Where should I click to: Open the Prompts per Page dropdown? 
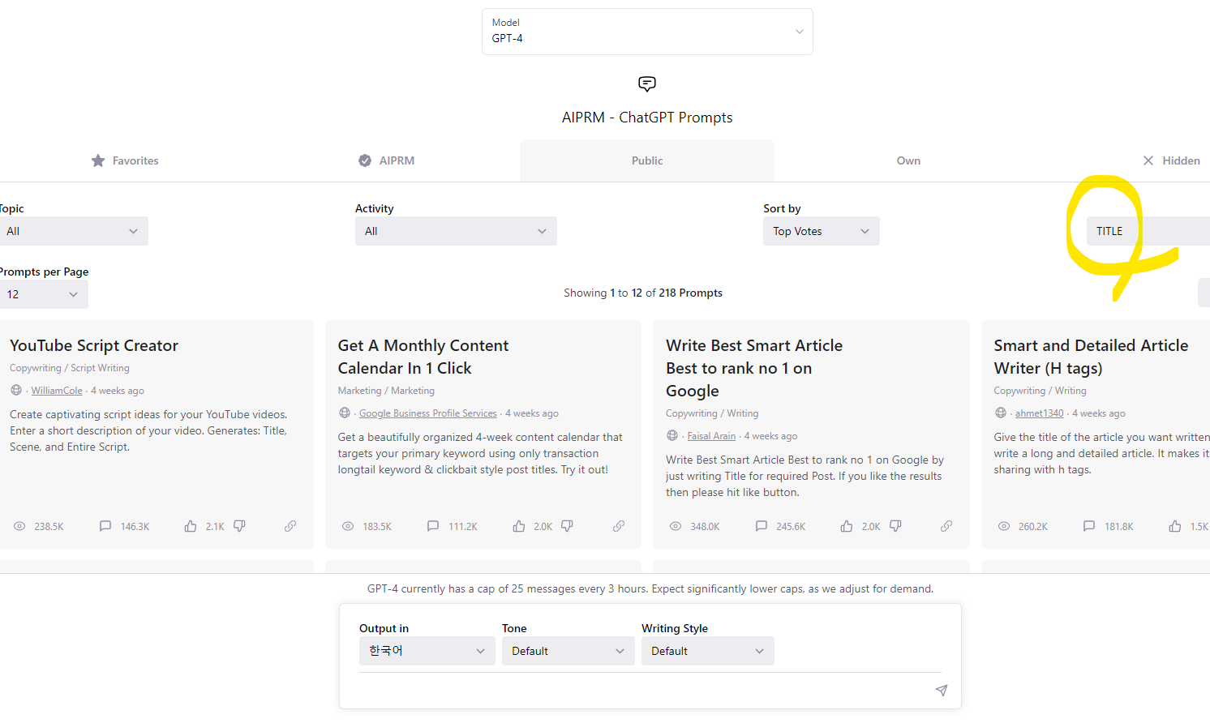[x=44, y=294]
